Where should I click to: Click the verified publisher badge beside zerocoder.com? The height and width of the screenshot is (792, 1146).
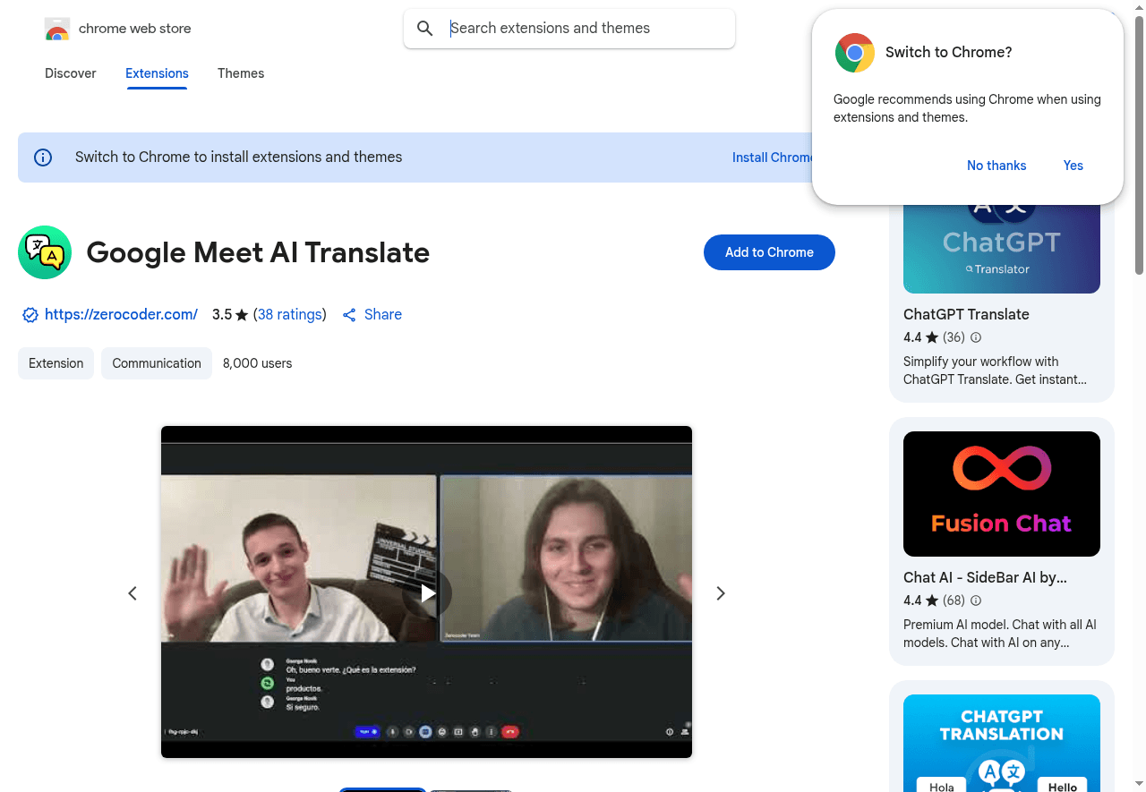pos(30,315)
